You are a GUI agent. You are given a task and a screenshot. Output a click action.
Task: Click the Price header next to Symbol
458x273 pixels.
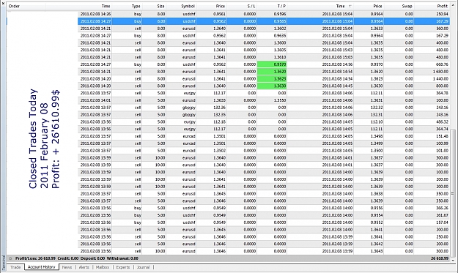(x=221, y=6)
